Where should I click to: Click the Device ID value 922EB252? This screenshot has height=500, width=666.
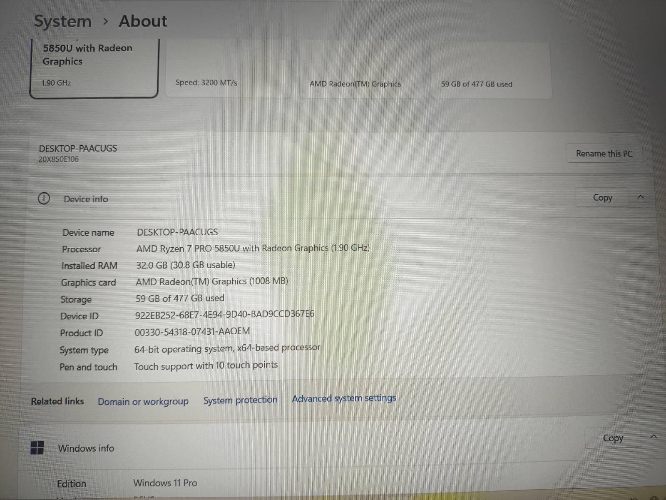(x=224, y=314)
